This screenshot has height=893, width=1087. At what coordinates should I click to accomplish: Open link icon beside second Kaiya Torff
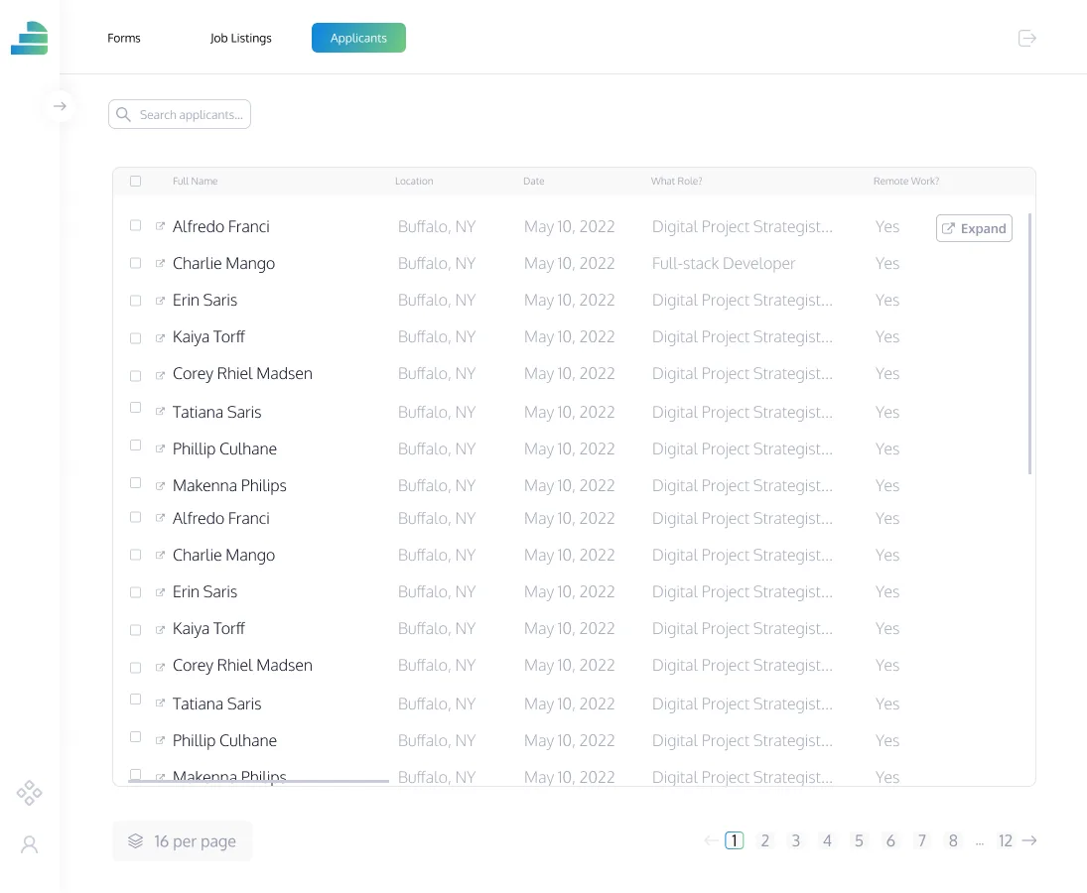160,630
